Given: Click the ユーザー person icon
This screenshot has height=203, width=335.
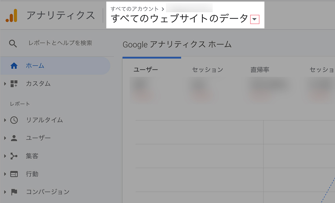Looking at the screenshot, I should click(x=14, y=138).
